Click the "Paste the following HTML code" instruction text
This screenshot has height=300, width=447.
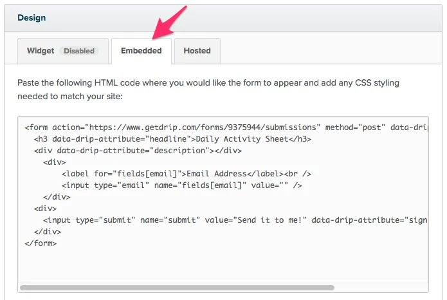coord(208,89)
